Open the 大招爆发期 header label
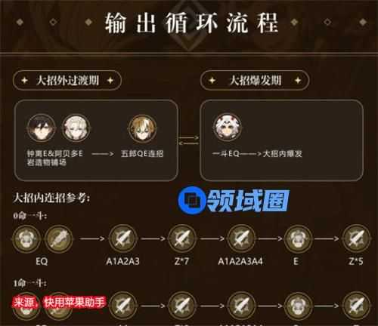This screenshot has height=326, width=378. coord(255,81)
